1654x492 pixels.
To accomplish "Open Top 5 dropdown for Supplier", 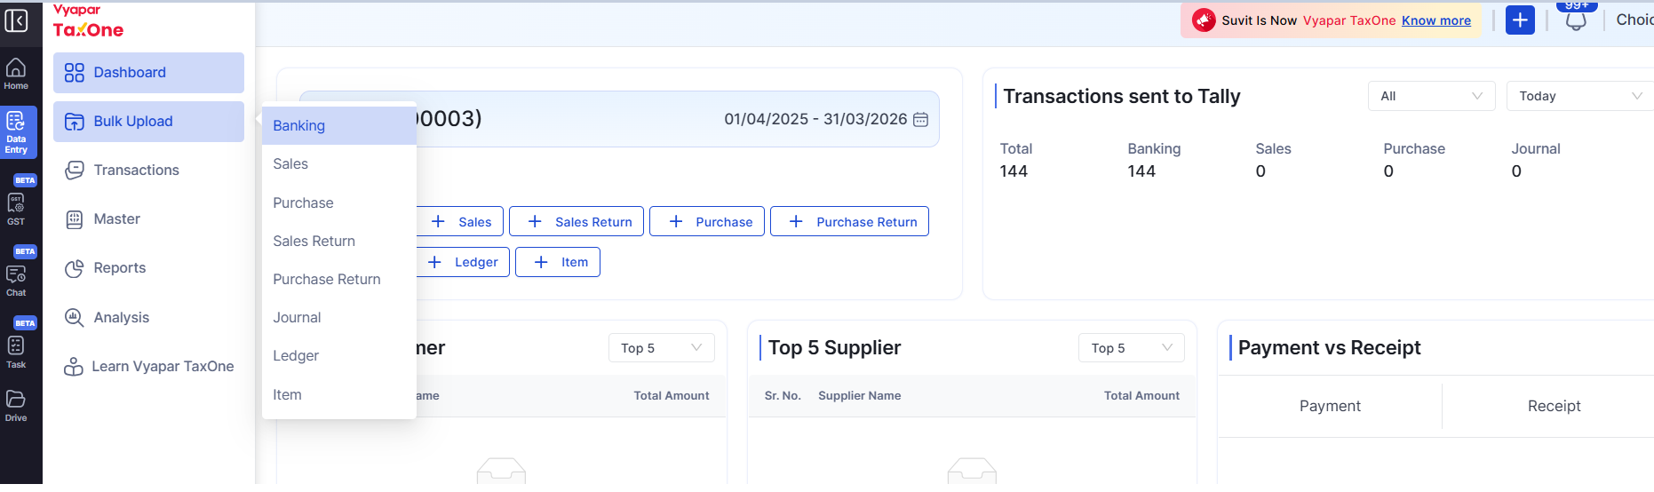I will pyautogui.click(x=1131, y=348).
